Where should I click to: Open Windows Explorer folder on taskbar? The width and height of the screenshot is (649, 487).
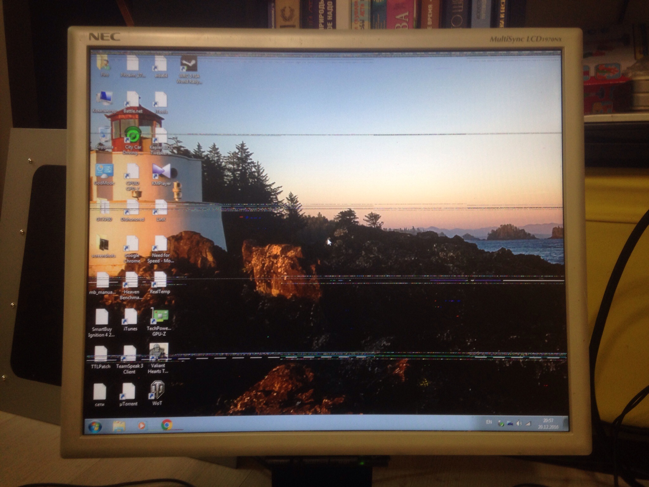coord(119,426)
